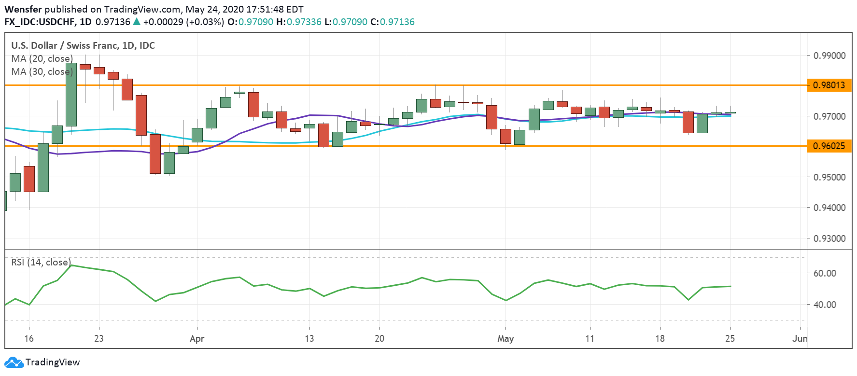
Task: Click the 40.00 level on RSI scale
Action: point(825,305)
